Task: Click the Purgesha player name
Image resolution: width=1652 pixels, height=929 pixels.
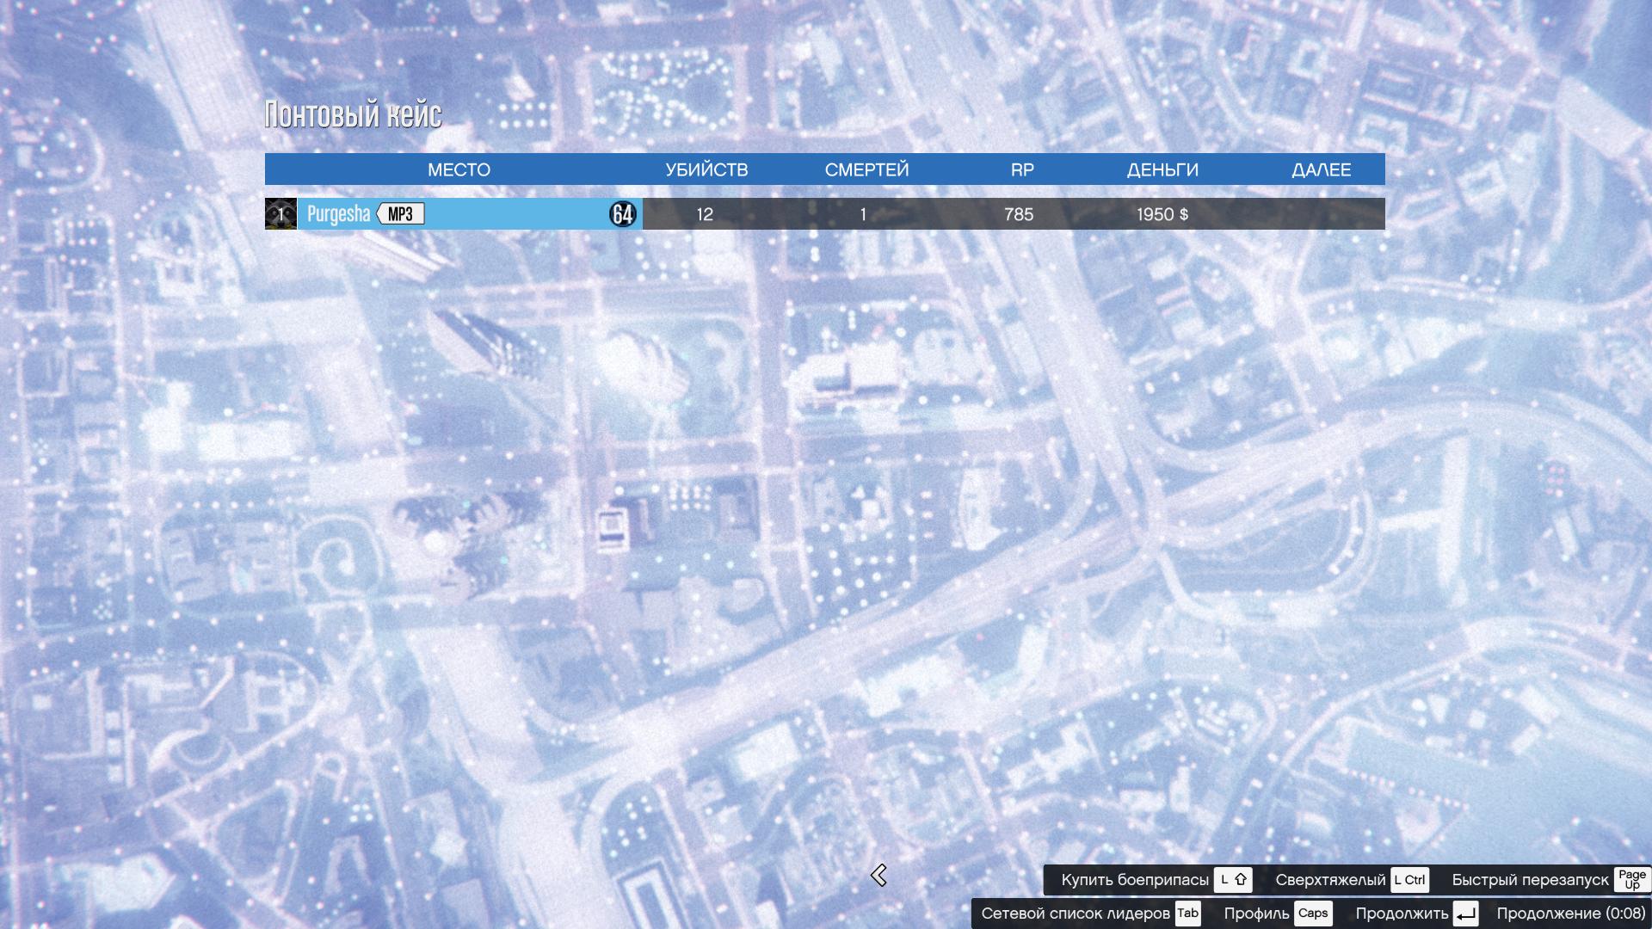Action: coord(338,214)
